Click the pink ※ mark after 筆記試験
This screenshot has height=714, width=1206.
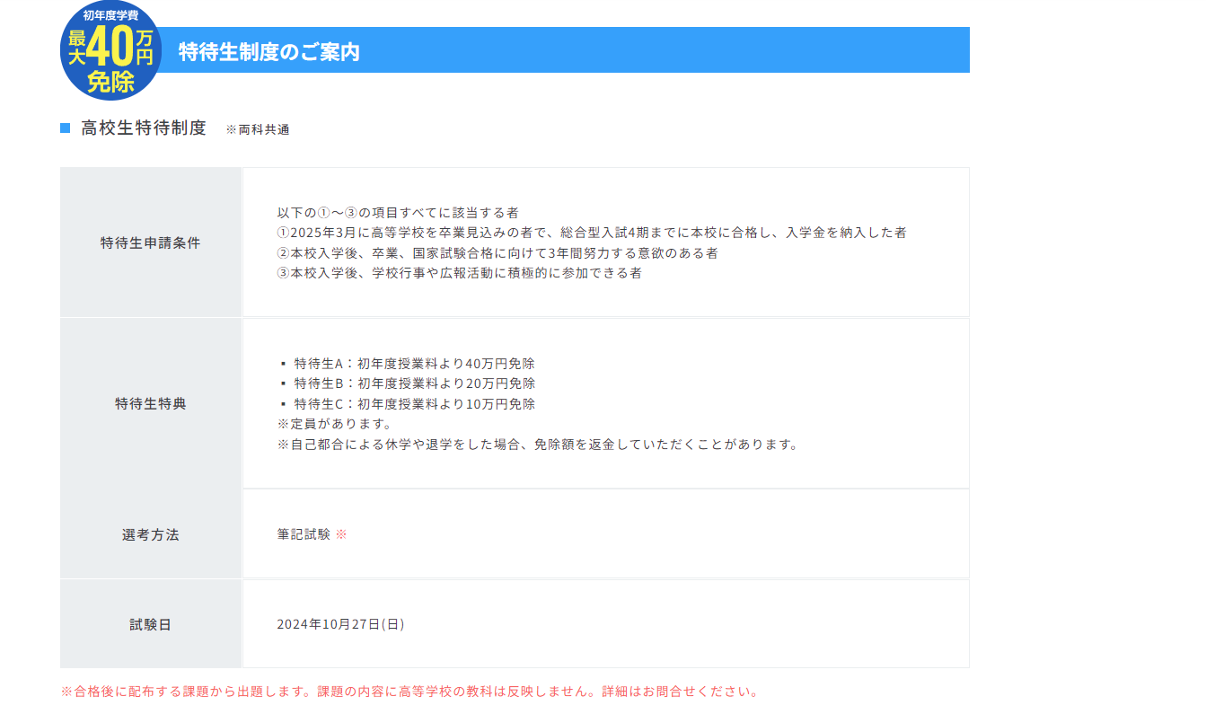[x=341, y=534]
